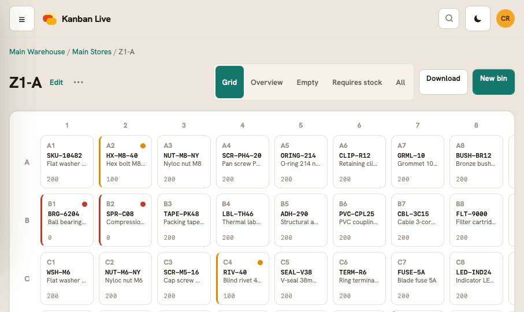Click row label B

27,221
